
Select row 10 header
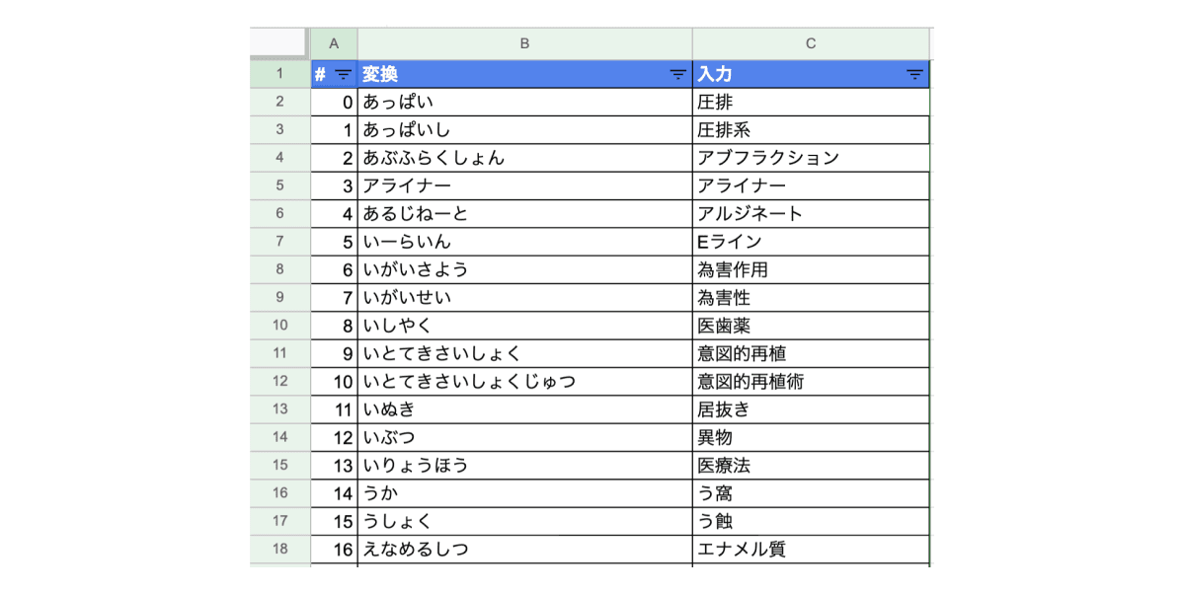280,326
